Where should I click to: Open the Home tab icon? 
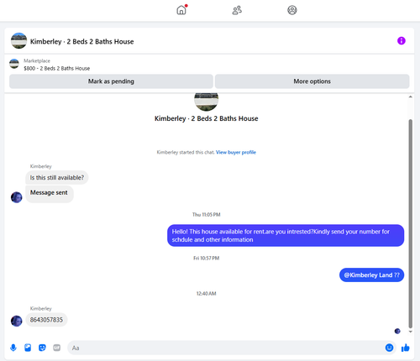[181, 10]
